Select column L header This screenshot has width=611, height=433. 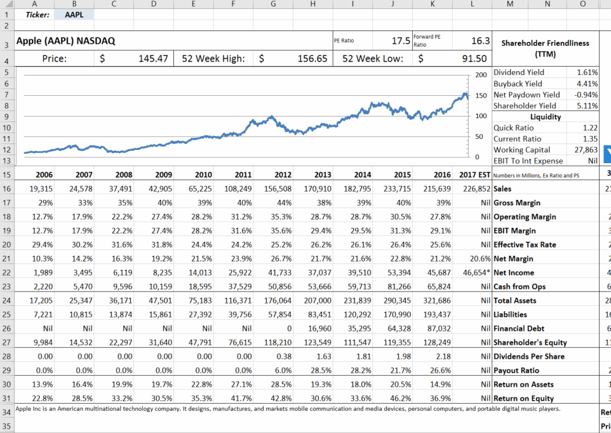click(473, 4)
